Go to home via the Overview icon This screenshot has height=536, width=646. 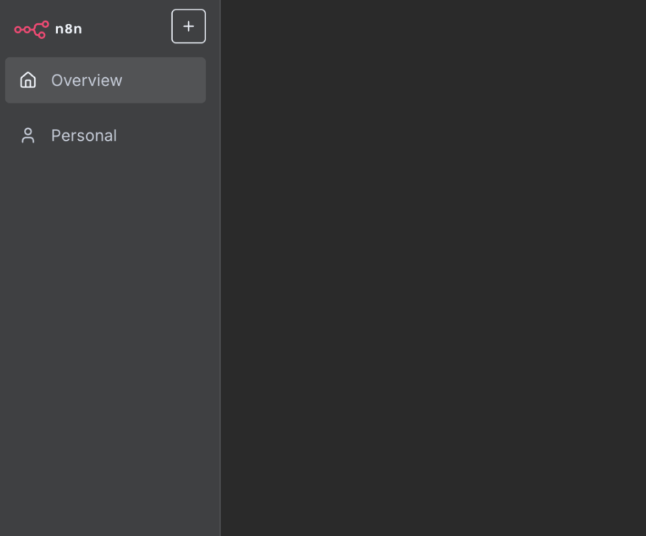tap(28, 81)
